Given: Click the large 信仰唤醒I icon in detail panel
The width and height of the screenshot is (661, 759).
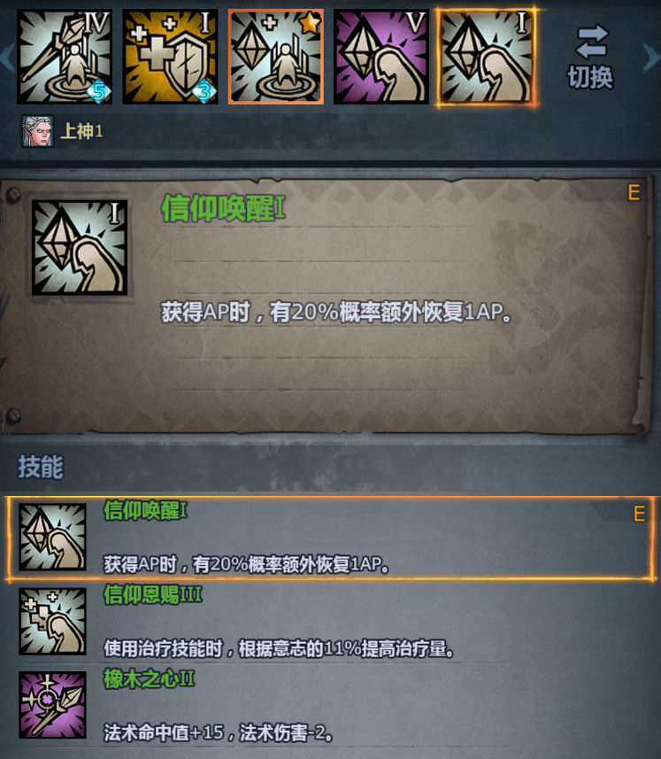Looking at the screenshot, I should (80, 247).
